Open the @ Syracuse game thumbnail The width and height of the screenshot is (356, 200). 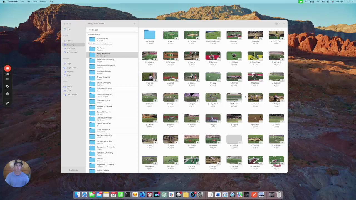pyautogui.click(x=170, y=56)
